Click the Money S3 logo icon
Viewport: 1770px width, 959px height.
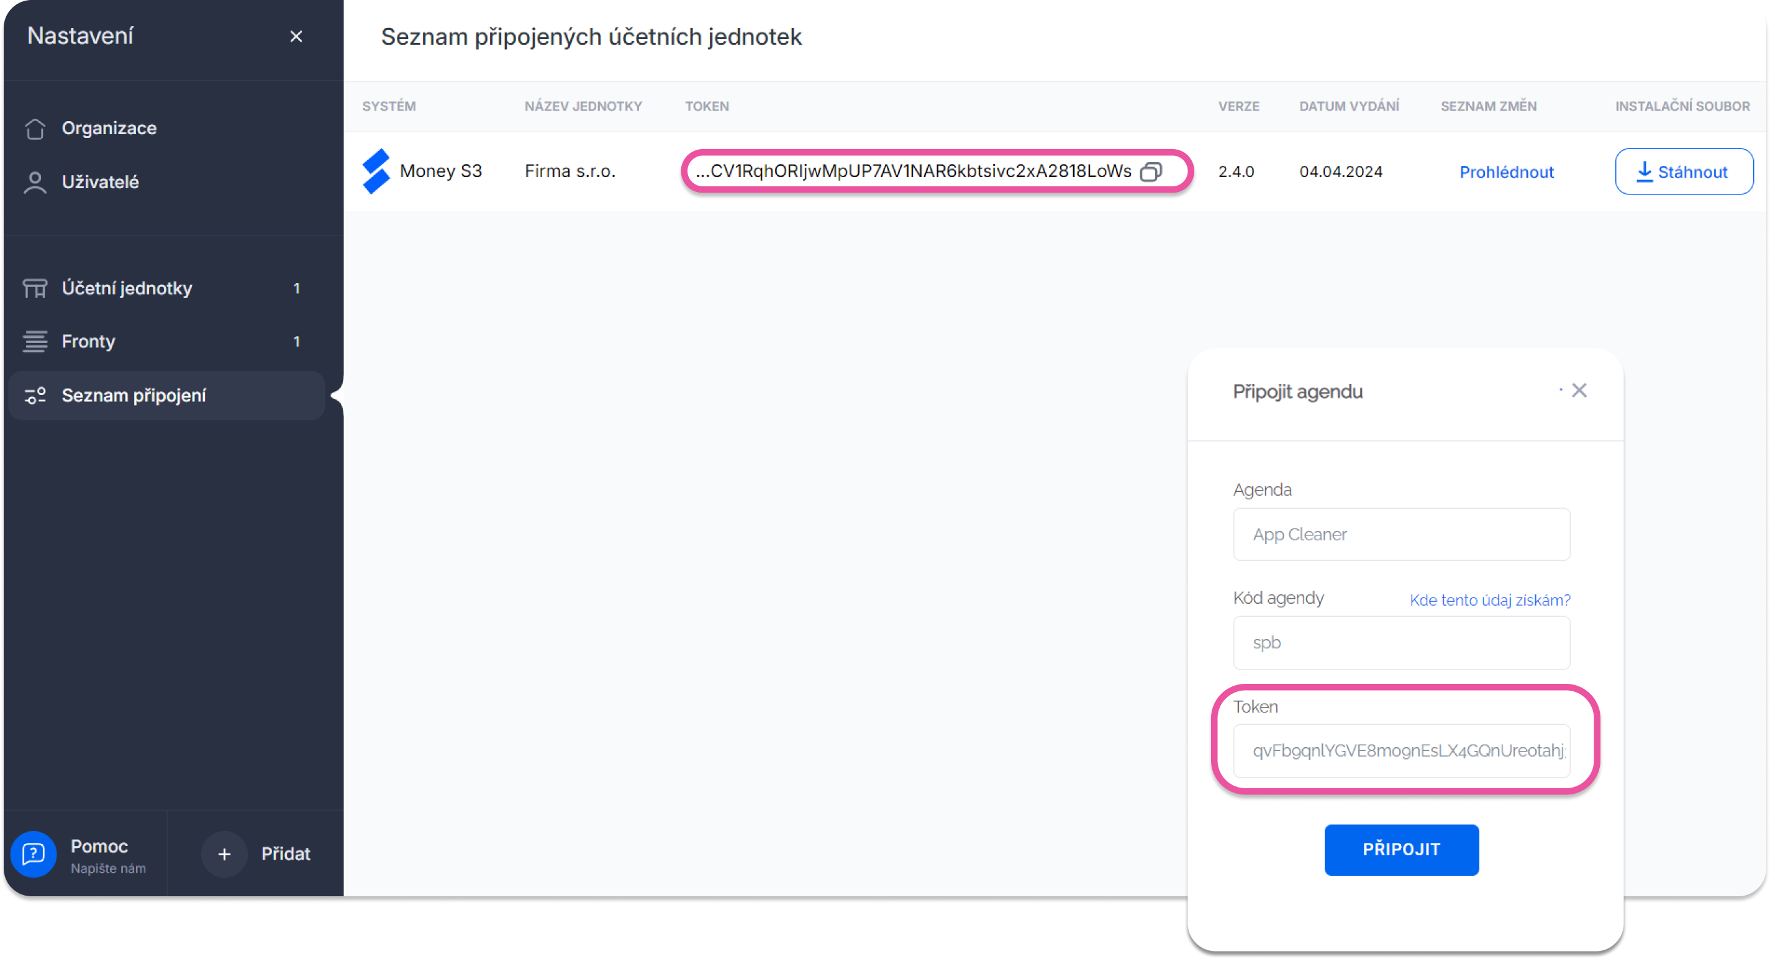tap(376, 171)
